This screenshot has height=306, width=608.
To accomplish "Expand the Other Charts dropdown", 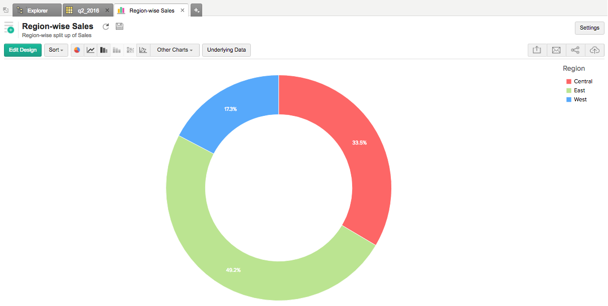I will 175,50.
